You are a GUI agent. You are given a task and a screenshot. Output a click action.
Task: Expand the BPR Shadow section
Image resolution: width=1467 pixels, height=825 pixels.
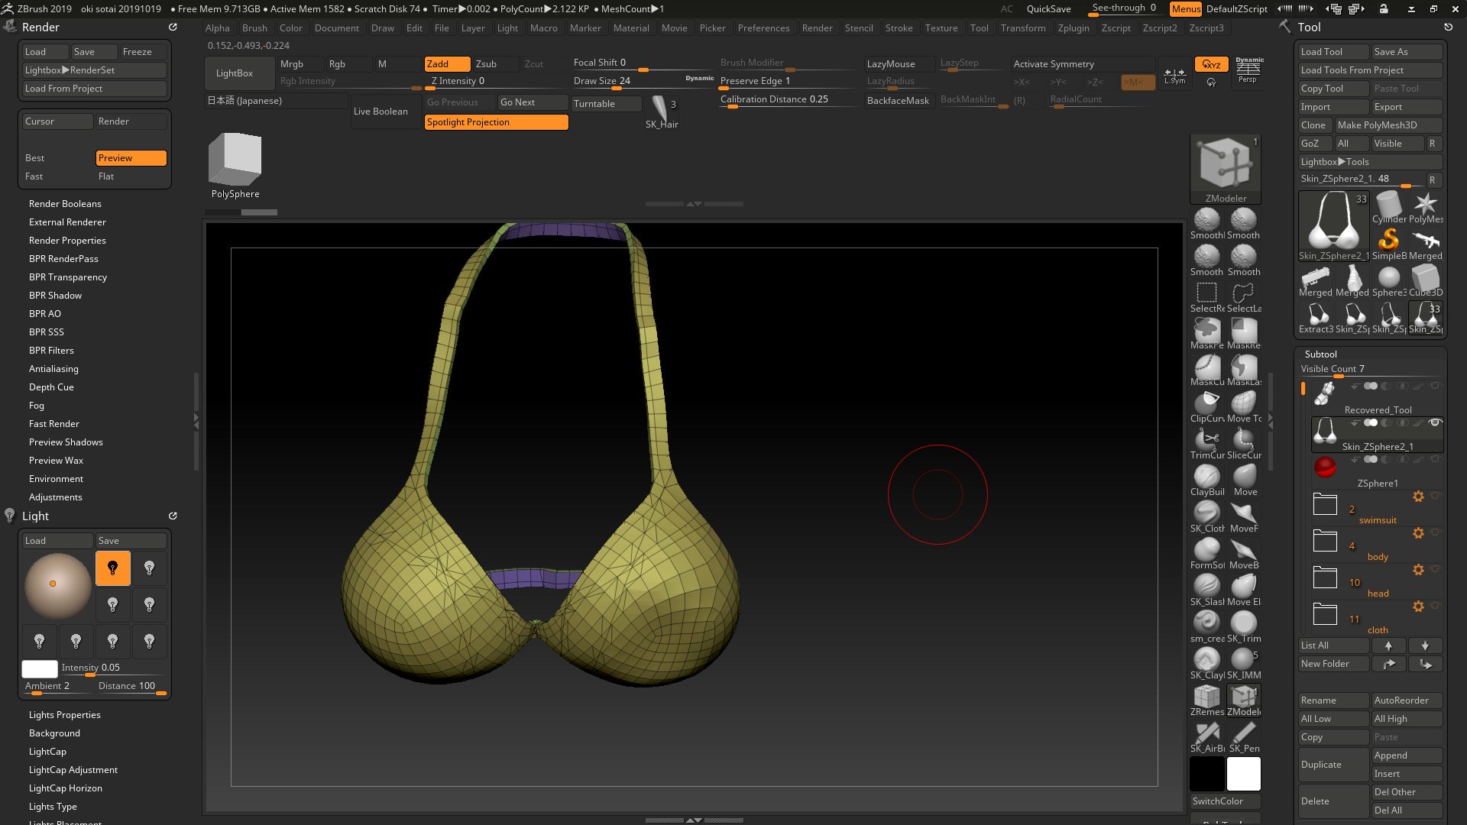[x=55, y=296]
